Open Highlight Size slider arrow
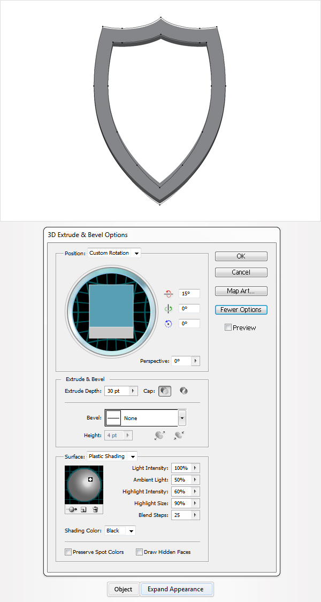Image resolution: width=321 pixels, height=602 pixels. coord(196,504)
